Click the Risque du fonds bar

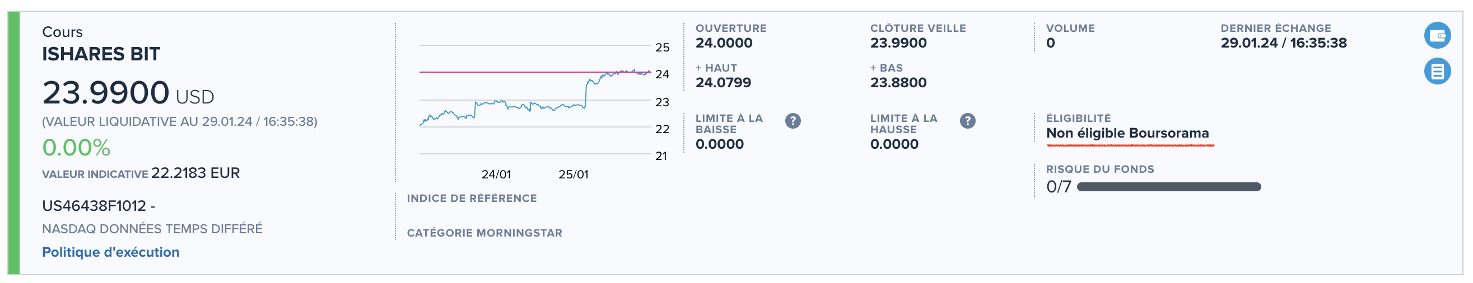1168,187
